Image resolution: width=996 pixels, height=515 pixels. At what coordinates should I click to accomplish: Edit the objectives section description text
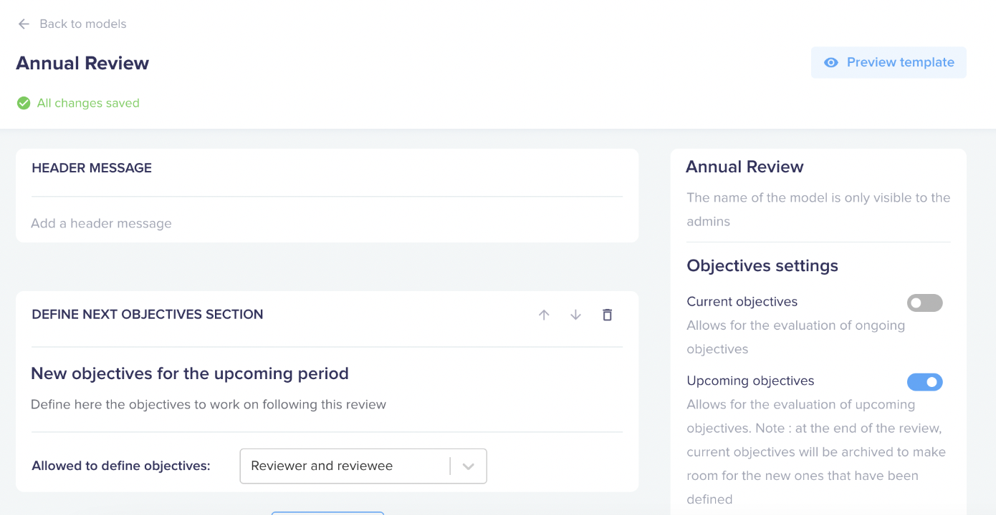pyautogui.click(x=209, y=405)
